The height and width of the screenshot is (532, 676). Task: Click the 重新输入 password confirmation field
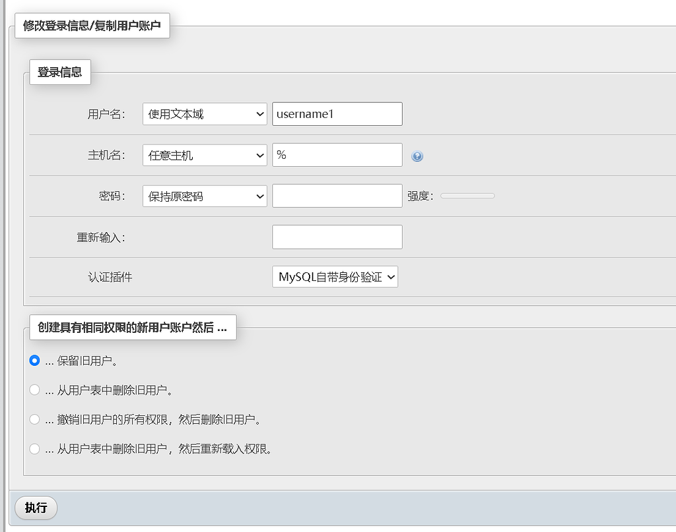337,237
